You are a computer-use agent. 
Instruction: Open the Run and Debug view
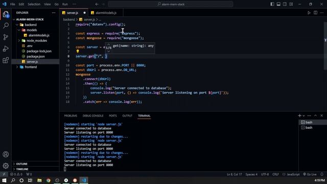coord(6,49)
